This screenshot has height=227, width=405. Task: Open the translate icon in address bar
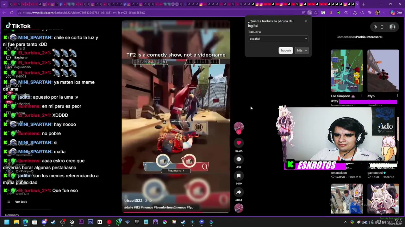[x=309, y=13]
